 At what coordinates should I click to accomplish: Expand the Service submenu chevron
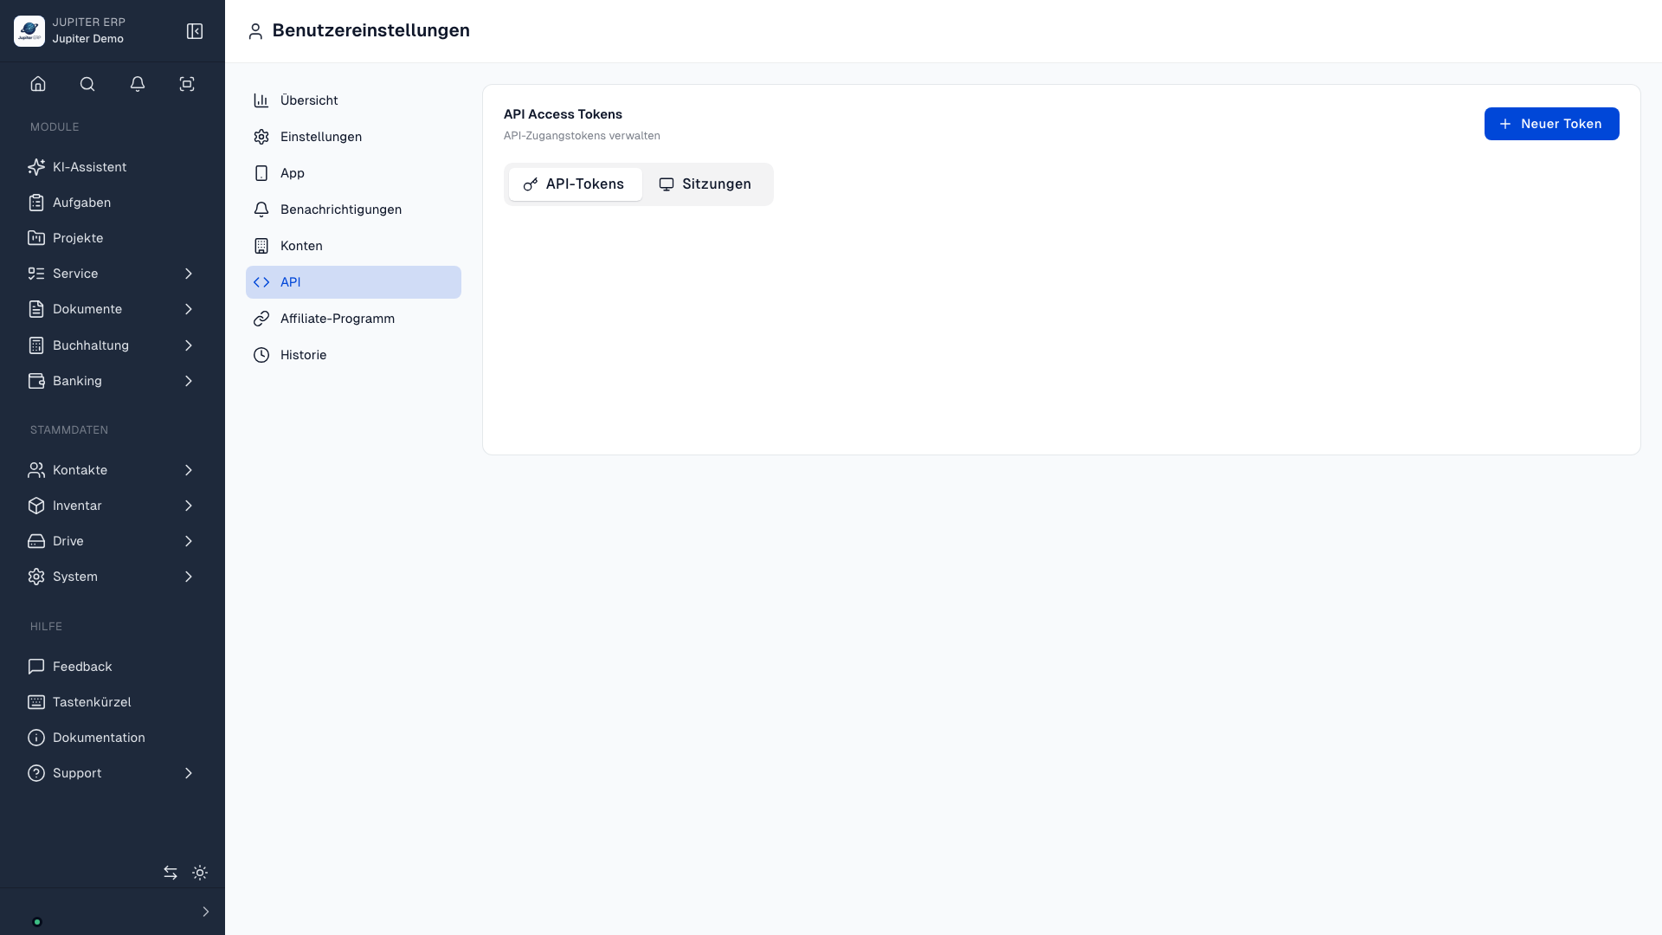pos(189,274)
